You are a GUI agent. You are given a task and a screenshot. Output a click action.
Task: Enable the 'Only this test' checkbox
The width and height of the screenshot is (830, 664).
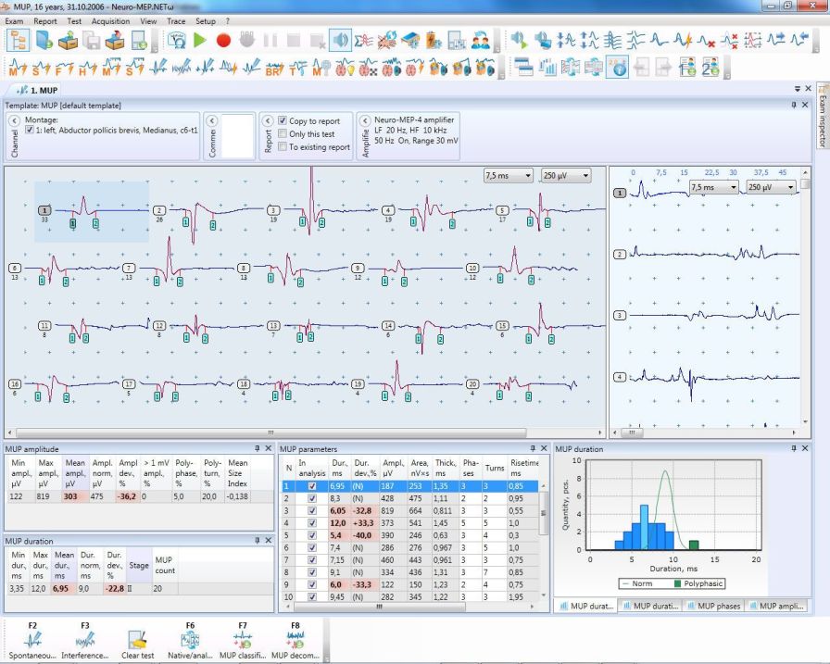(x=284, y=132)
